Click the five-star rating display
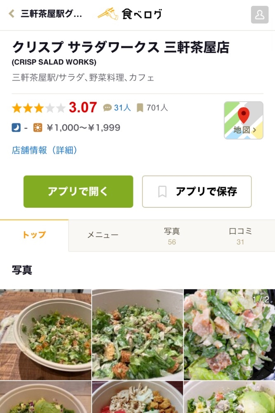The image size is (275, 413). 39,108
